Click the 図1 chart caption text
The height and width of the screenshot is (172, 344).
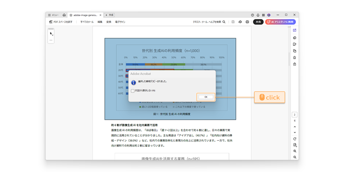point(172,114)
